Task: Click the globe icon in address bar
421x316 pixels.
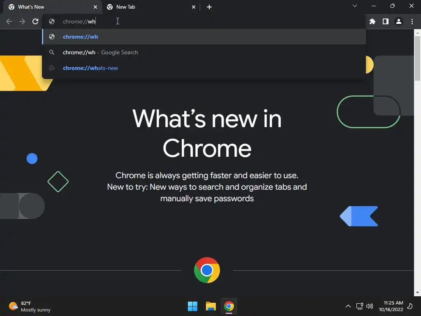Action: (52, 21)
